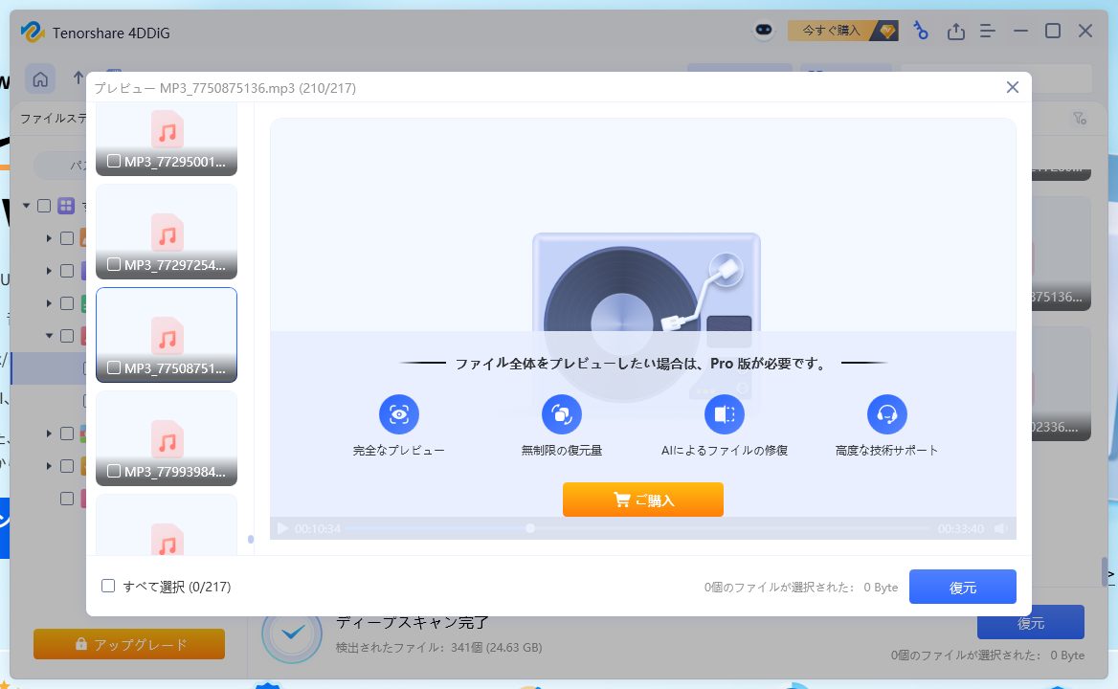Close the preview dialog with X

[1013, 87]
